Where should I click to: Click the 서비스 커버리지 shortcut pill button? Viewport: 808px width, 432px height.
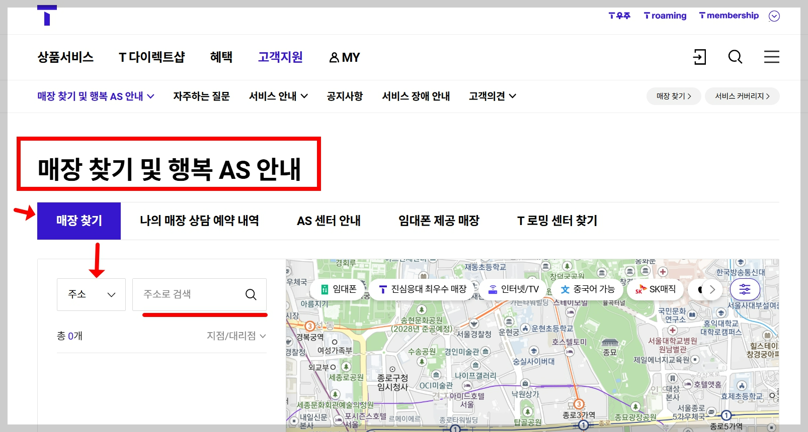click(742, 96)
